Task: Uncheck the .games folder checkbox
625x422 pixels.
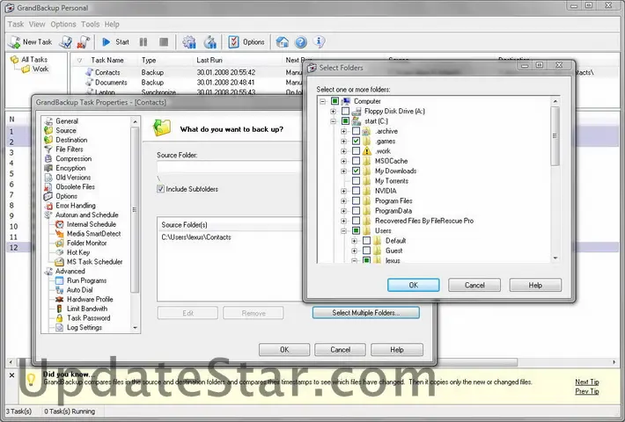Action: point(356,142)
